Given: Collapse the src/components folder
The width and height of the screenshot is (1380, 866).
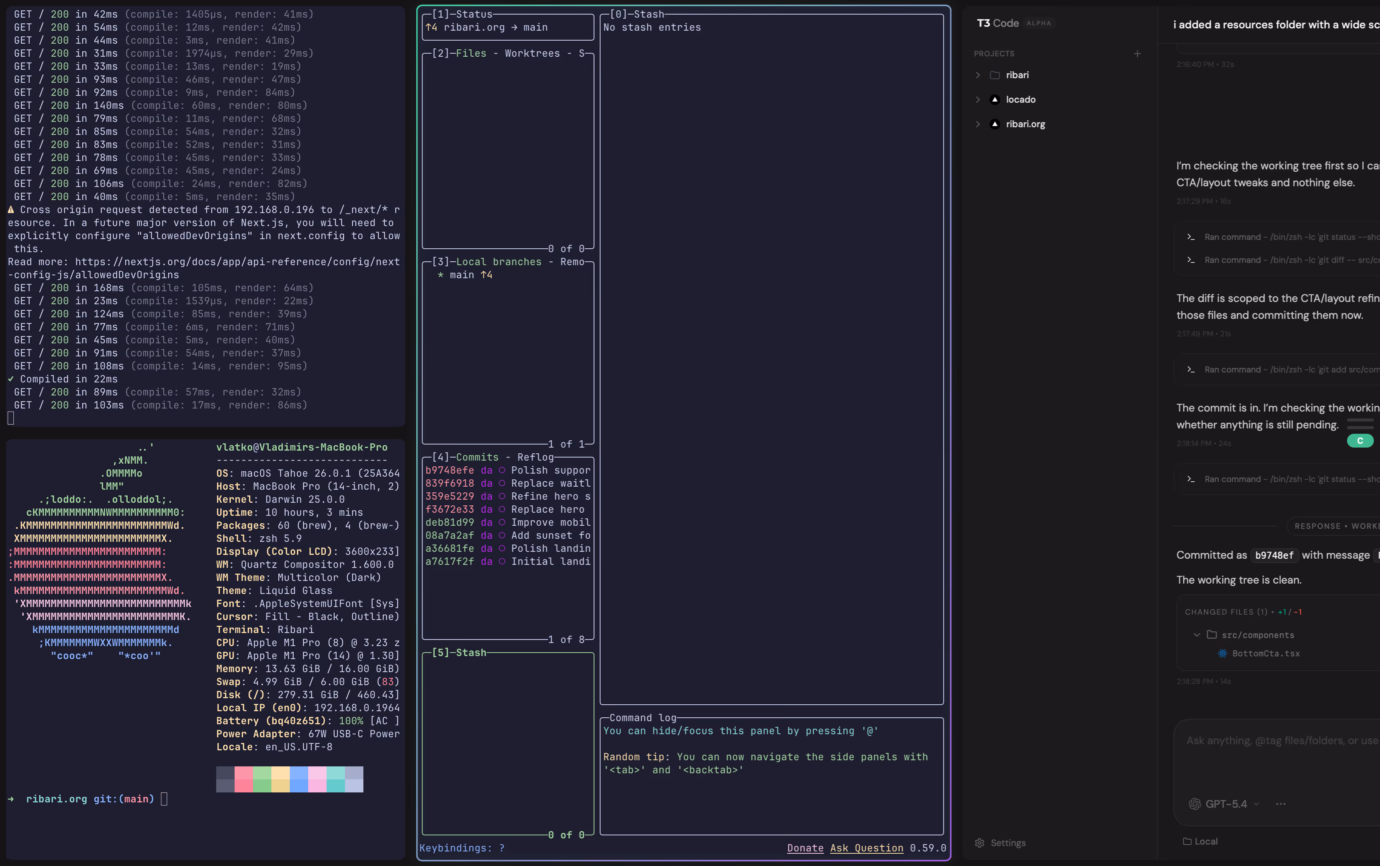Looking at the screenshot, I should pos(1197,635).
